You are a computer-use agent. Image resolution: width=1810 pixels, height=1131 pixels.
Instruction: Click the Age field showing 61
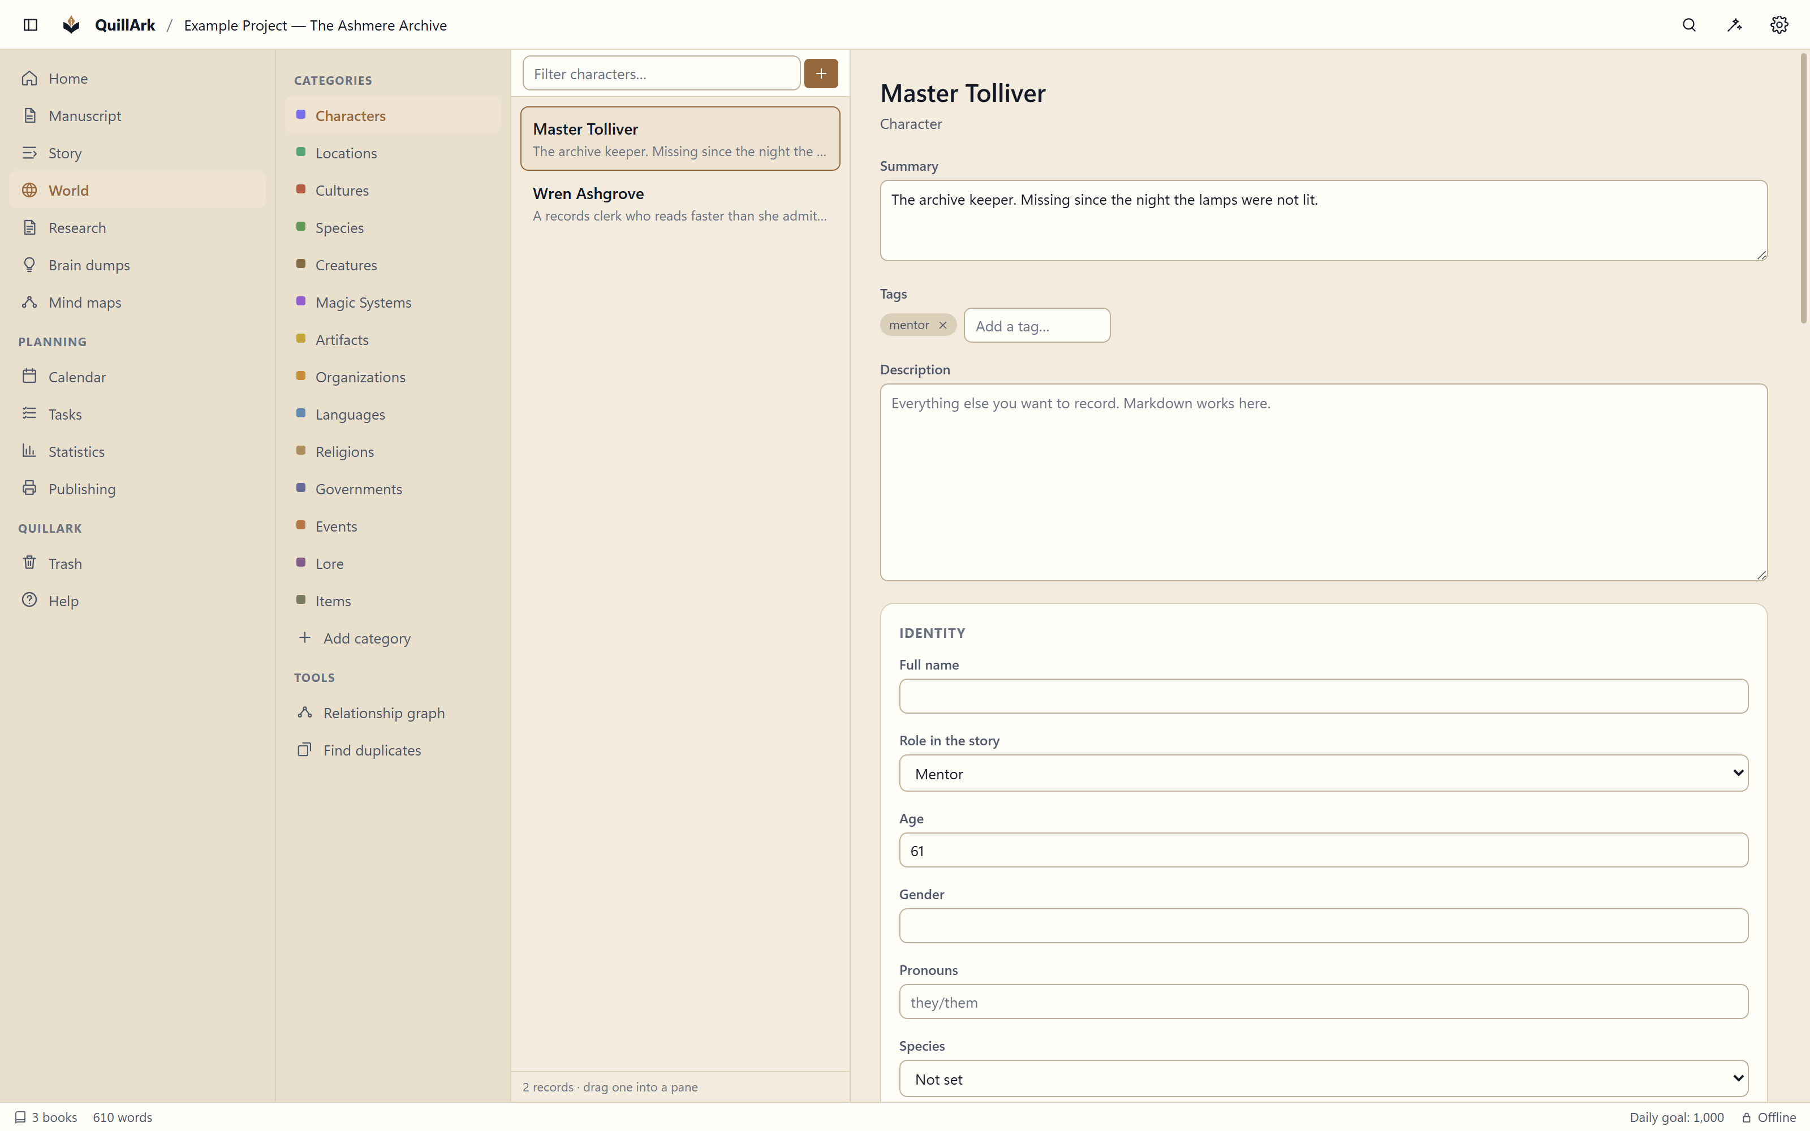point(1323,851)
